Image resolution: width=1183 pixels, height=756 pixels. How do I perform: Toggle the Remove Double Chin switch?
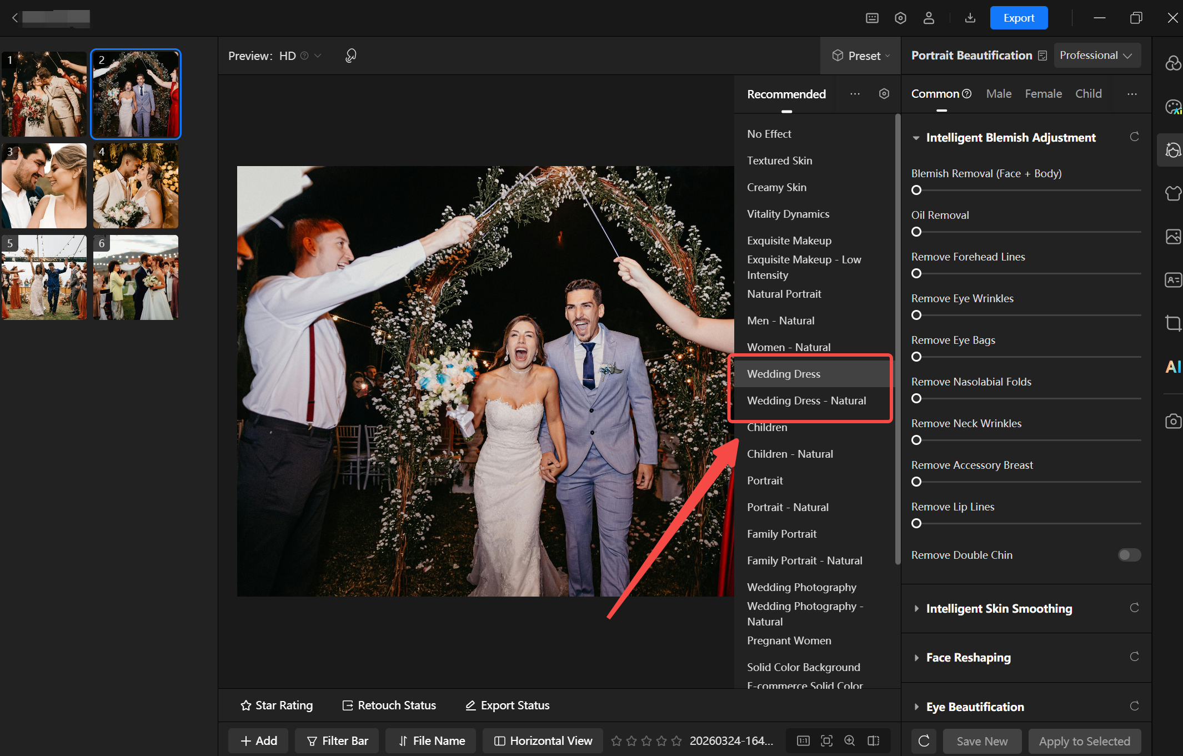[x=1129, y=555]
